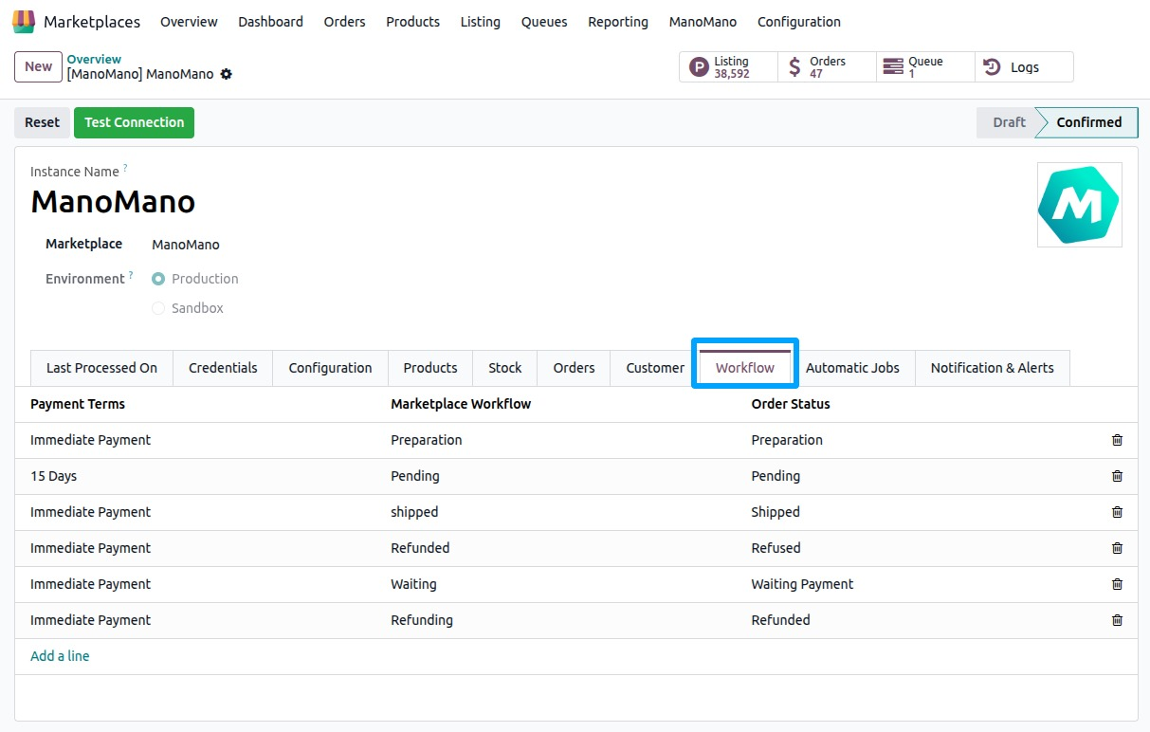Open the Products top menu
The width and height of the screenshot is (1150, 732).
[412, 22]
